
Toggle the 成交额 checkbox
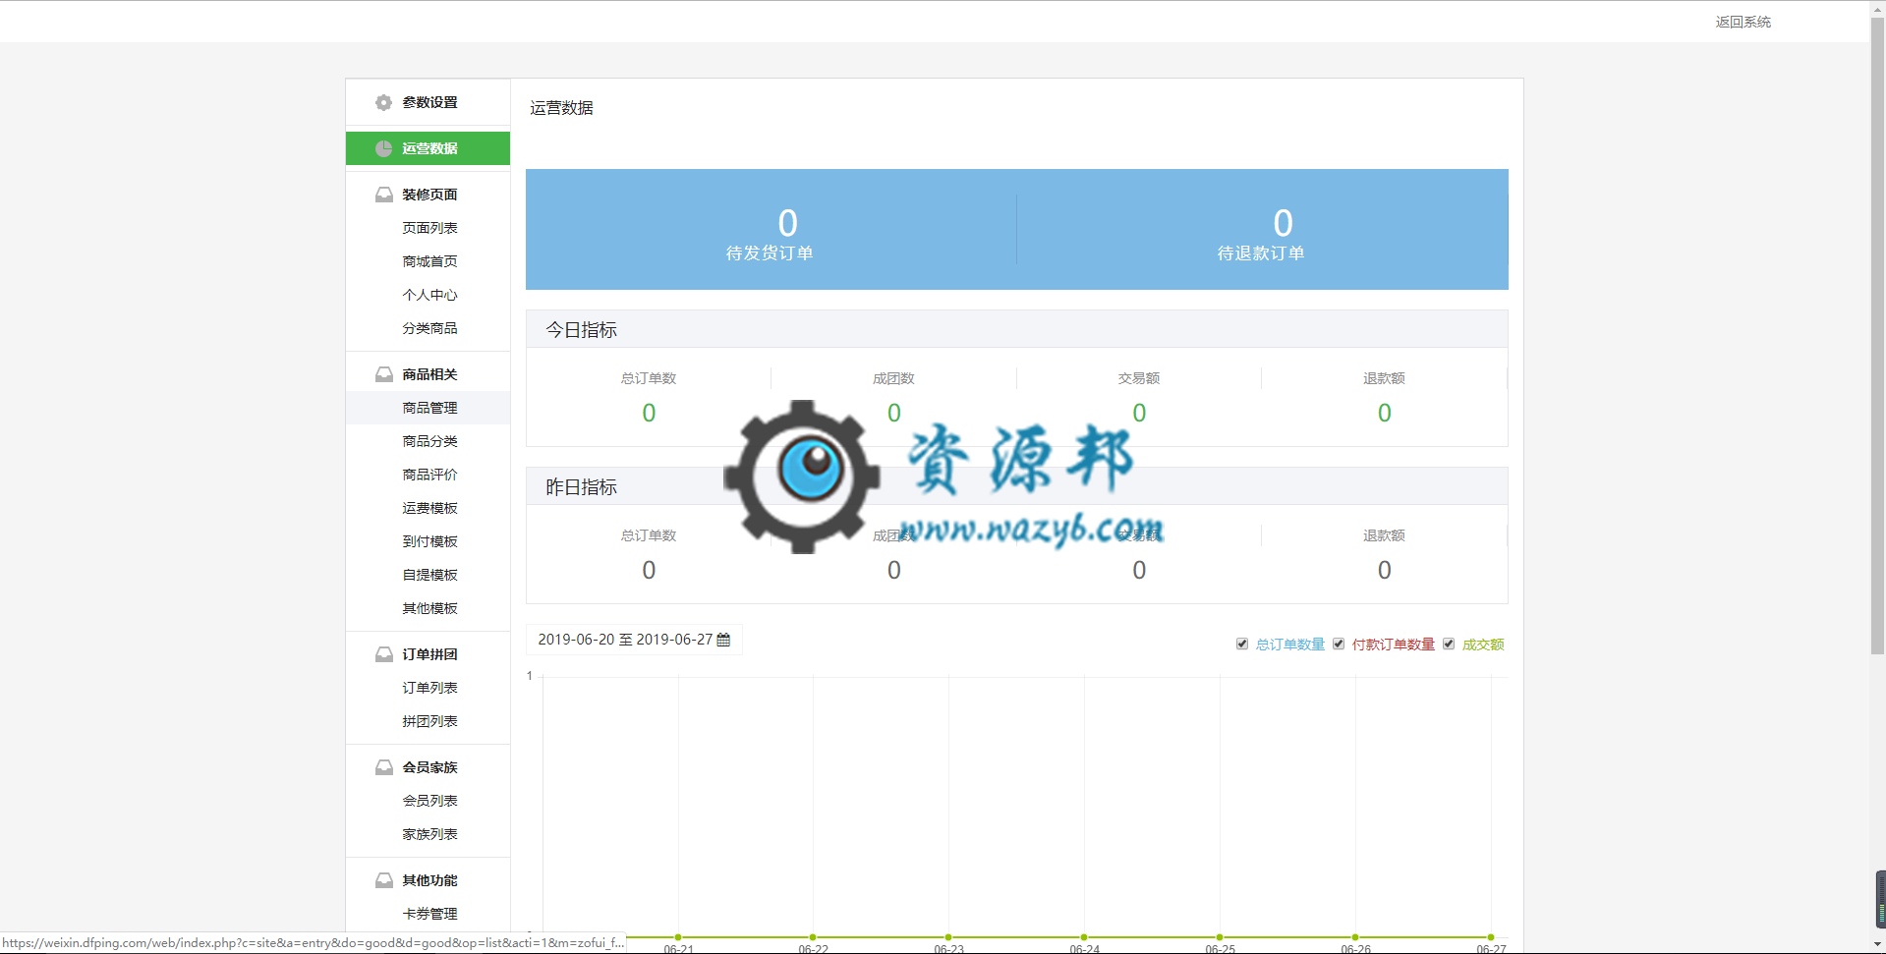tap(1449, 645)
